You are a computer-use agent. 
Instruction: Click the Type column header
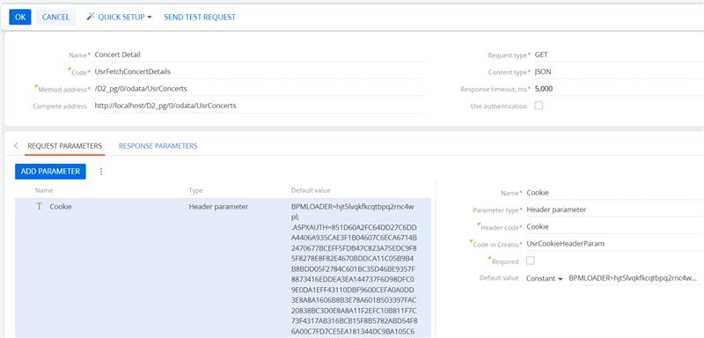tap(195, 190)
